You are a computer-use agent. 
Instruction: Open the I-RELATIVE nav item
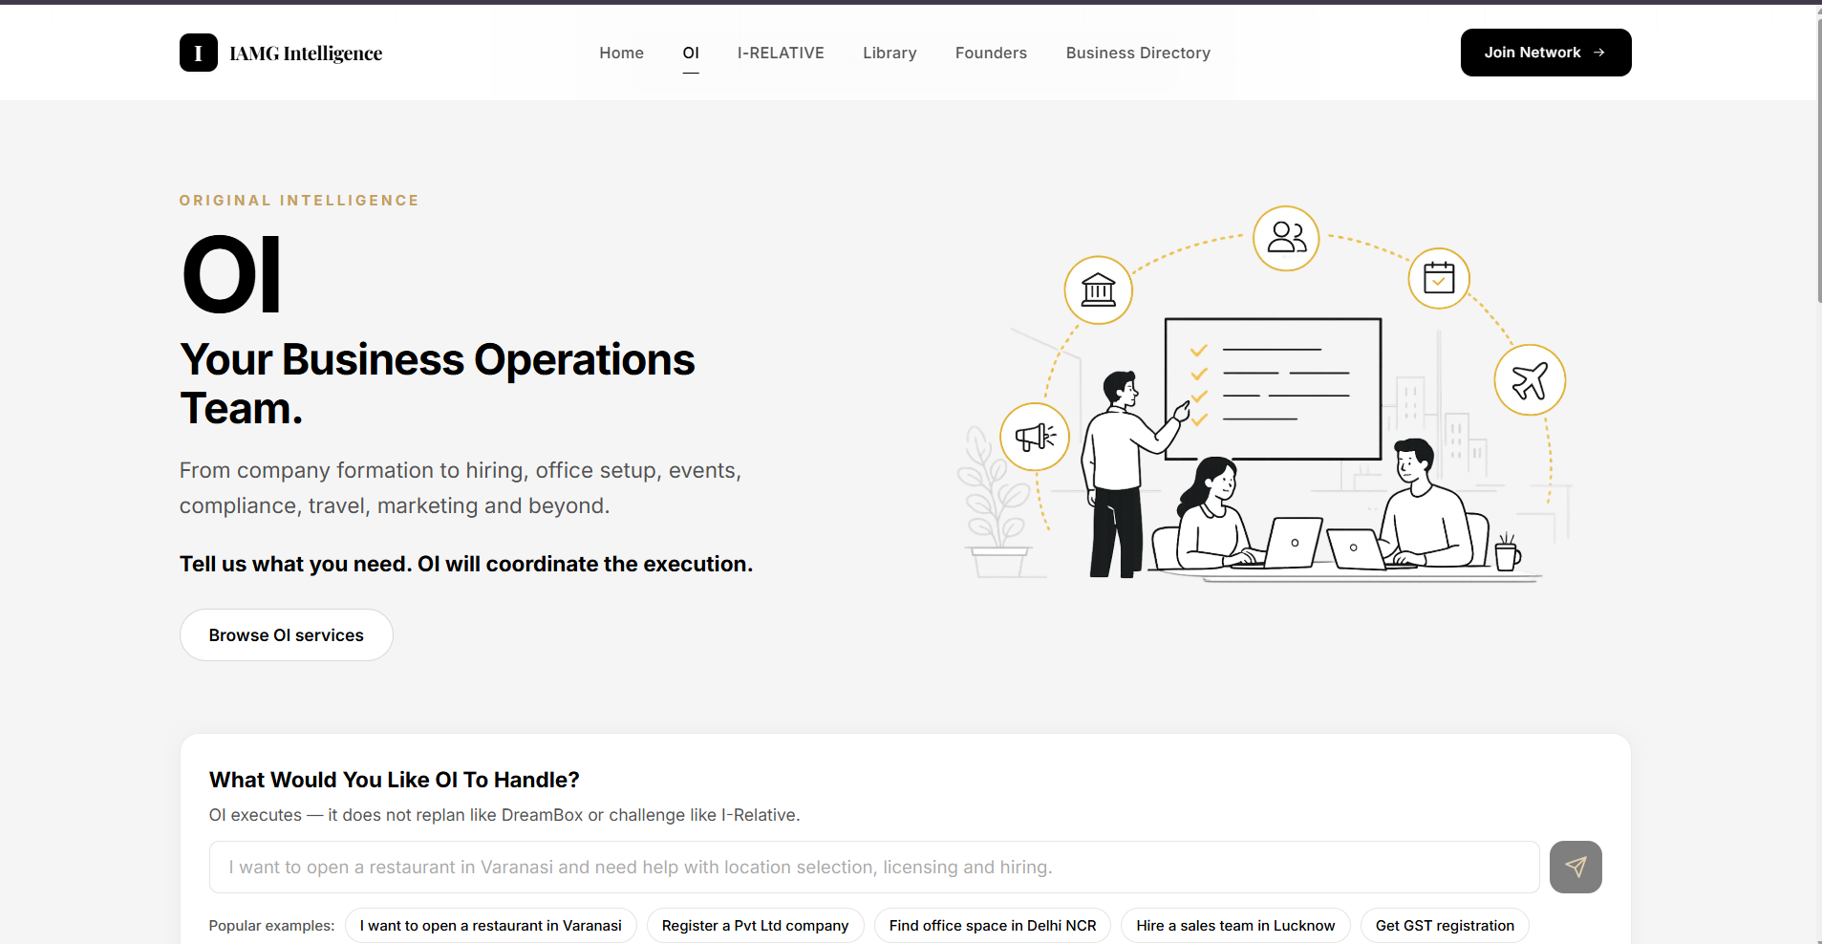(x=781, y=53)
